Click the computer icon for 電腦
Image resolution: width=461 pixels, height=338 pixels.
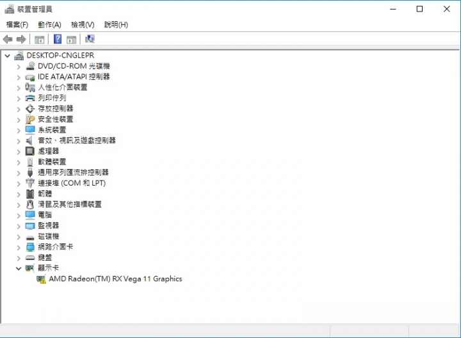point(30,215)
